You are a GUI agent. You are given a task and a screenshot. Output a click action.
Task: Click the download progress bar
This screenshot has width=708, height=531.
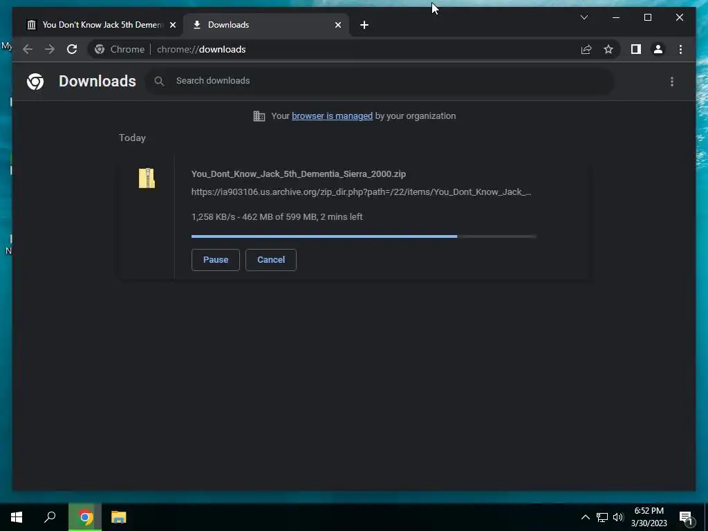tap(364, 236)
